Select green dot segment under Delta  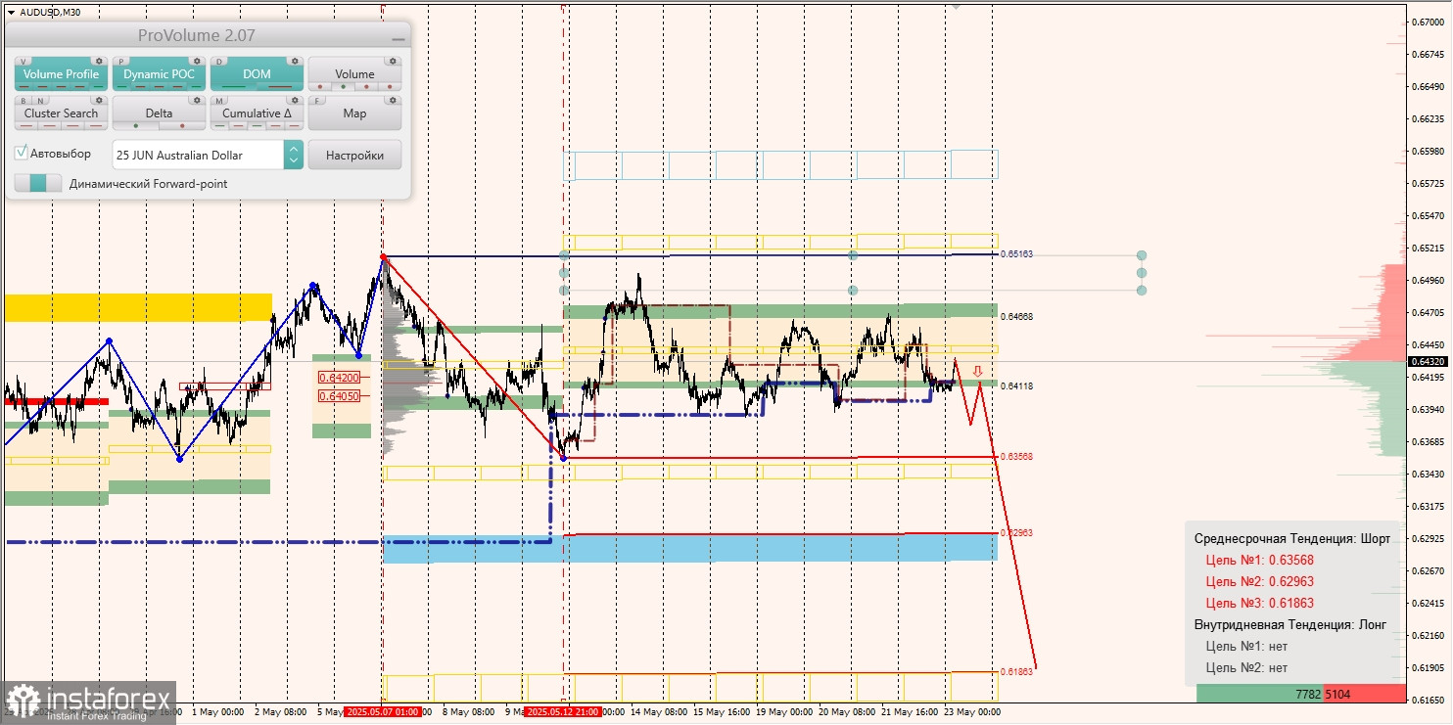point(136,126)
